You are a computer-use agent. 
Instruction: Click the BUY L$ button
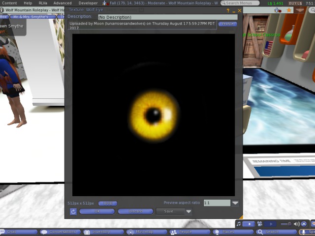pos(295,3)
